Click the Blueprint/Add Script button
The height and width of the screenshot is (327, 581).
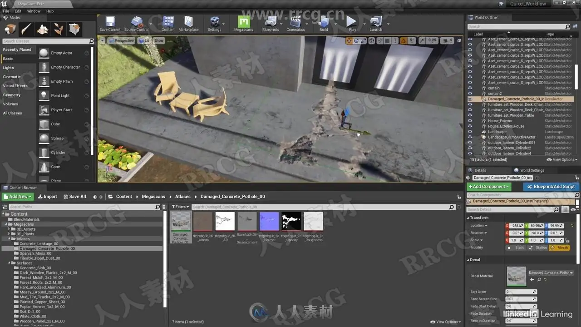click(x=551, y=187)
